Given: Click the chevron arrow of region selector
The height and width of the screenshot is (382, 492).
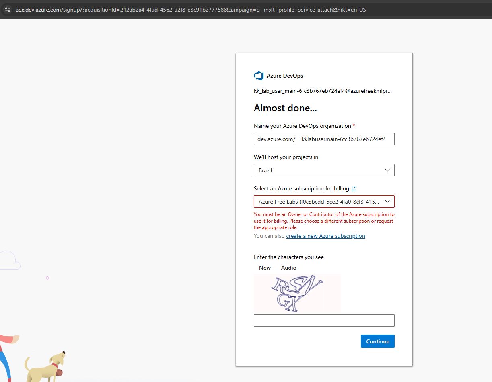Looking at the screenshot, I should [387, 170].
